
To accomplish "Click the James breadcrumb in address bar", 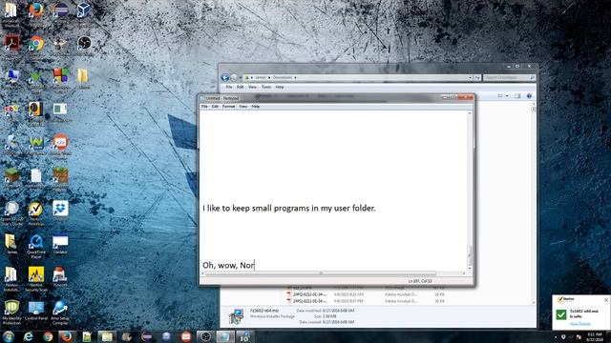I will pos(261,77).
